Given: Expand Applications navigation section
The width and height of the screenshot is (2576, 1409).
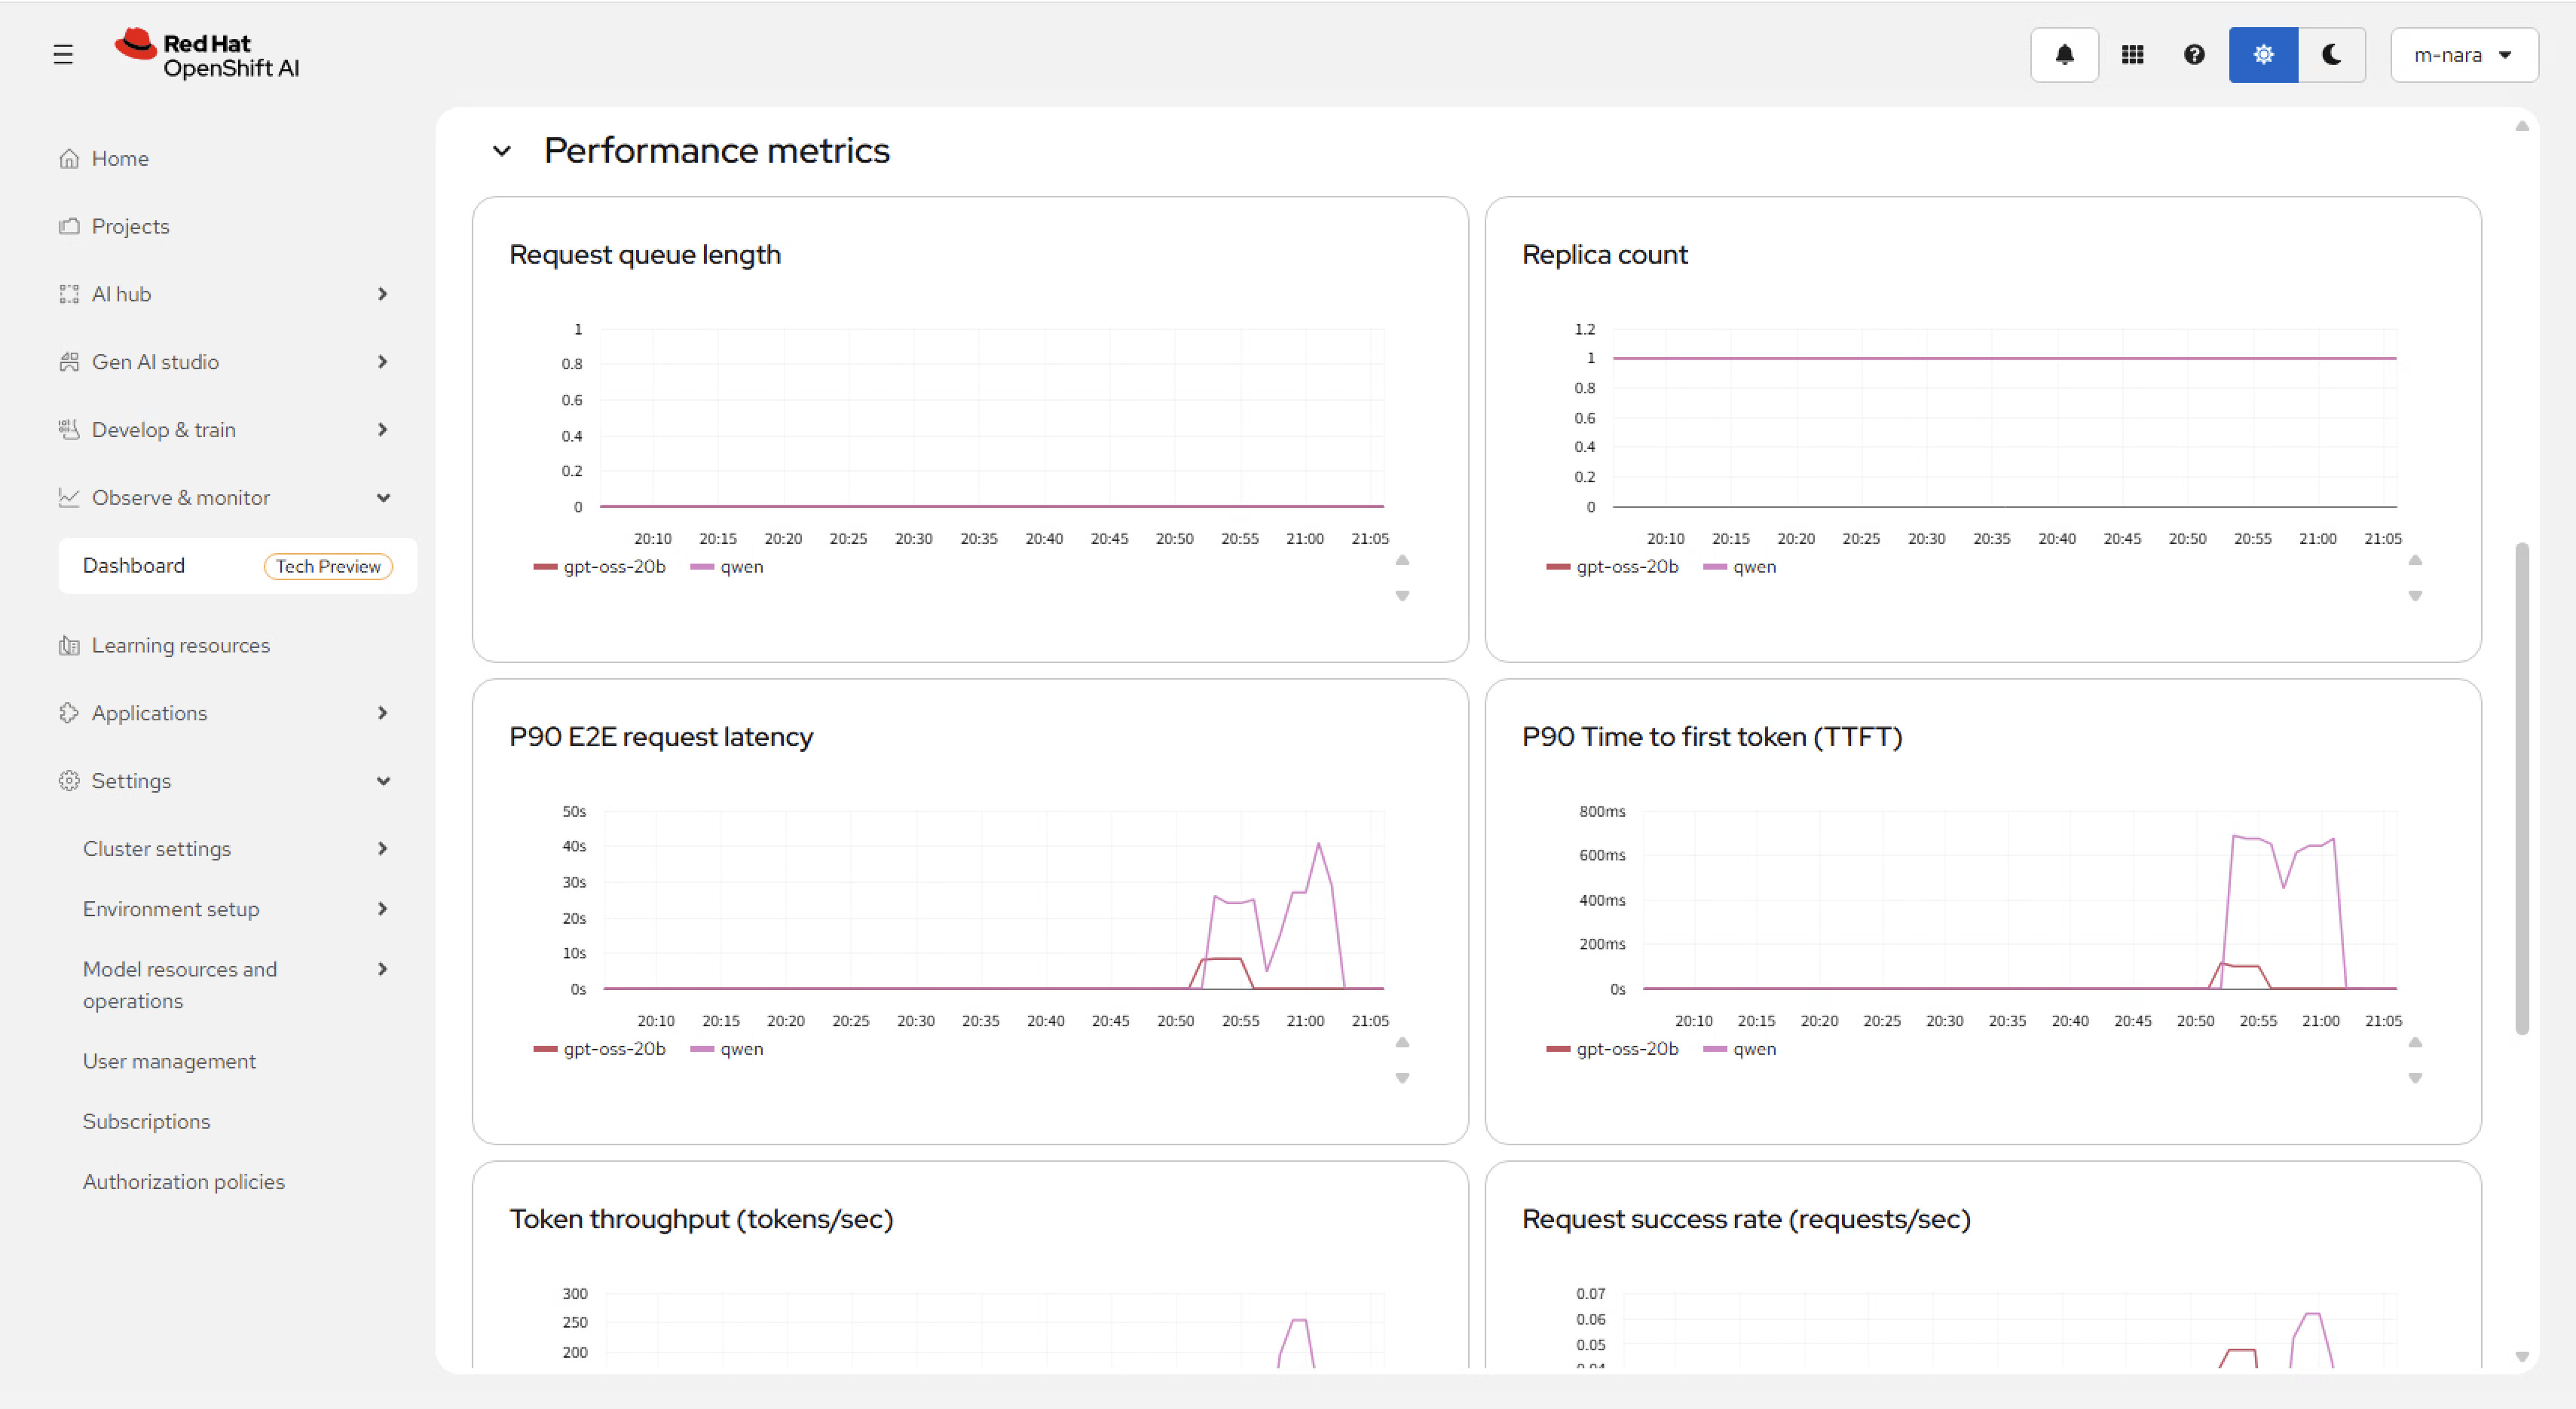Looking at the screenshot, I should point(225,713).
